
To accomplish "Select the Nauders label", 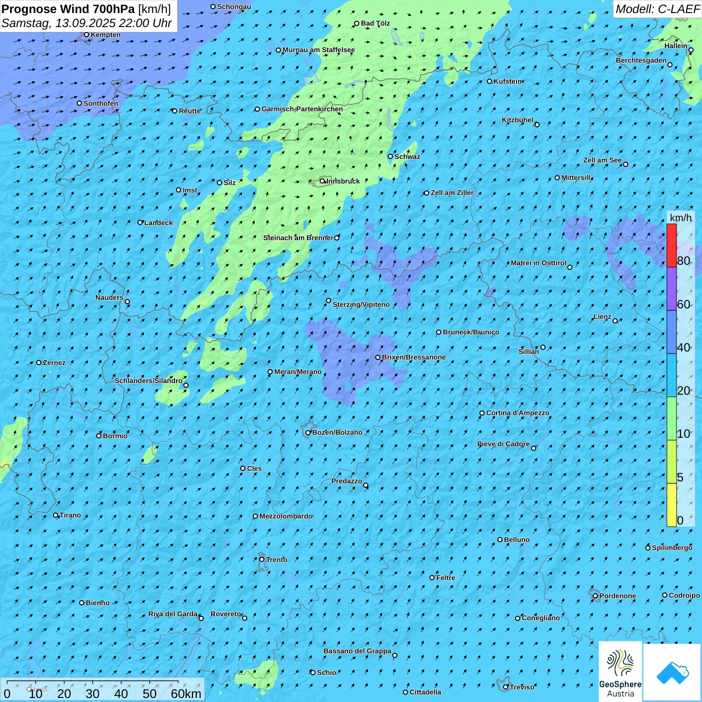I will click(109, 298).
